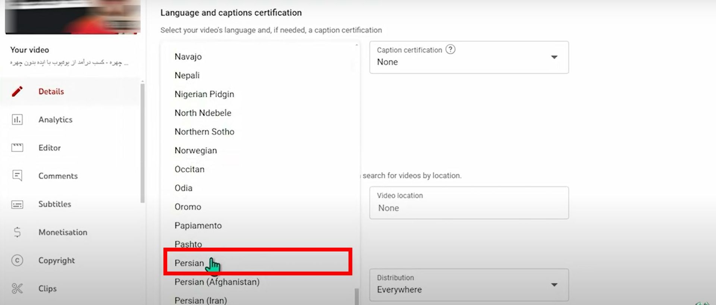Image resolution: width=716 pixels, height=305 pixels.
Task: Click the Caption certification help icon
Action: tap(450, 50)
